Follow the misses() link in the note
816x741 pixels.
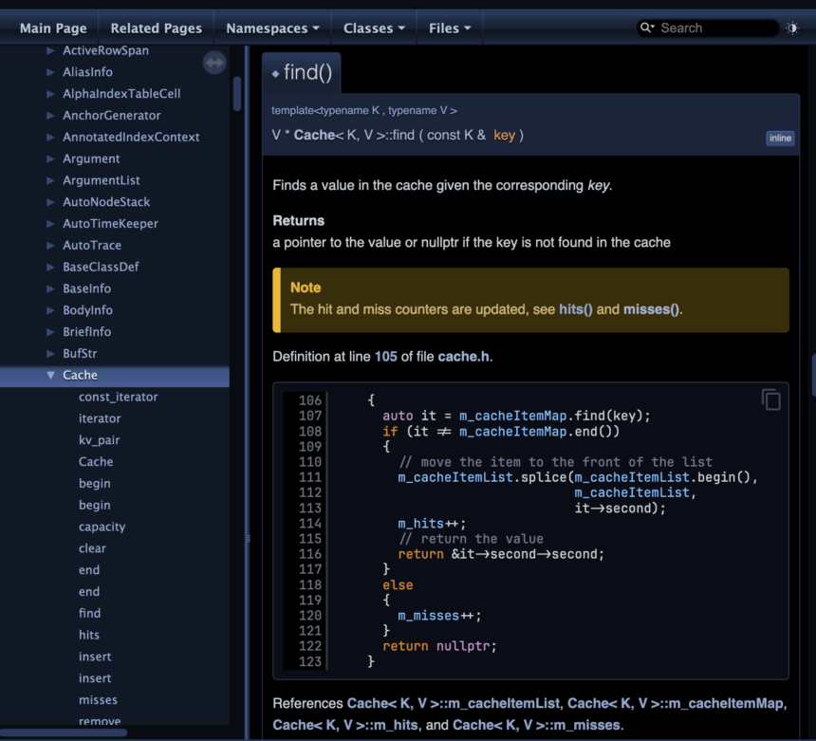tap(651, 309)
